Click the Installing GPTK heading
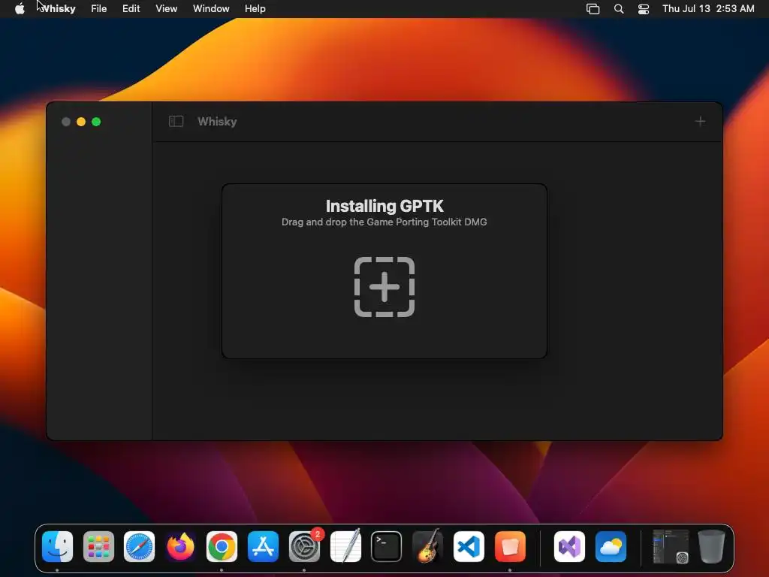Screen dimensions: 769x577 [384, 206]
